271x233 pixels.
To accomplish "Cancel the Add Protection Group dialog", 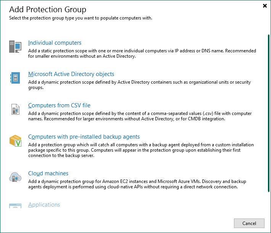I will tap(249, 223).
